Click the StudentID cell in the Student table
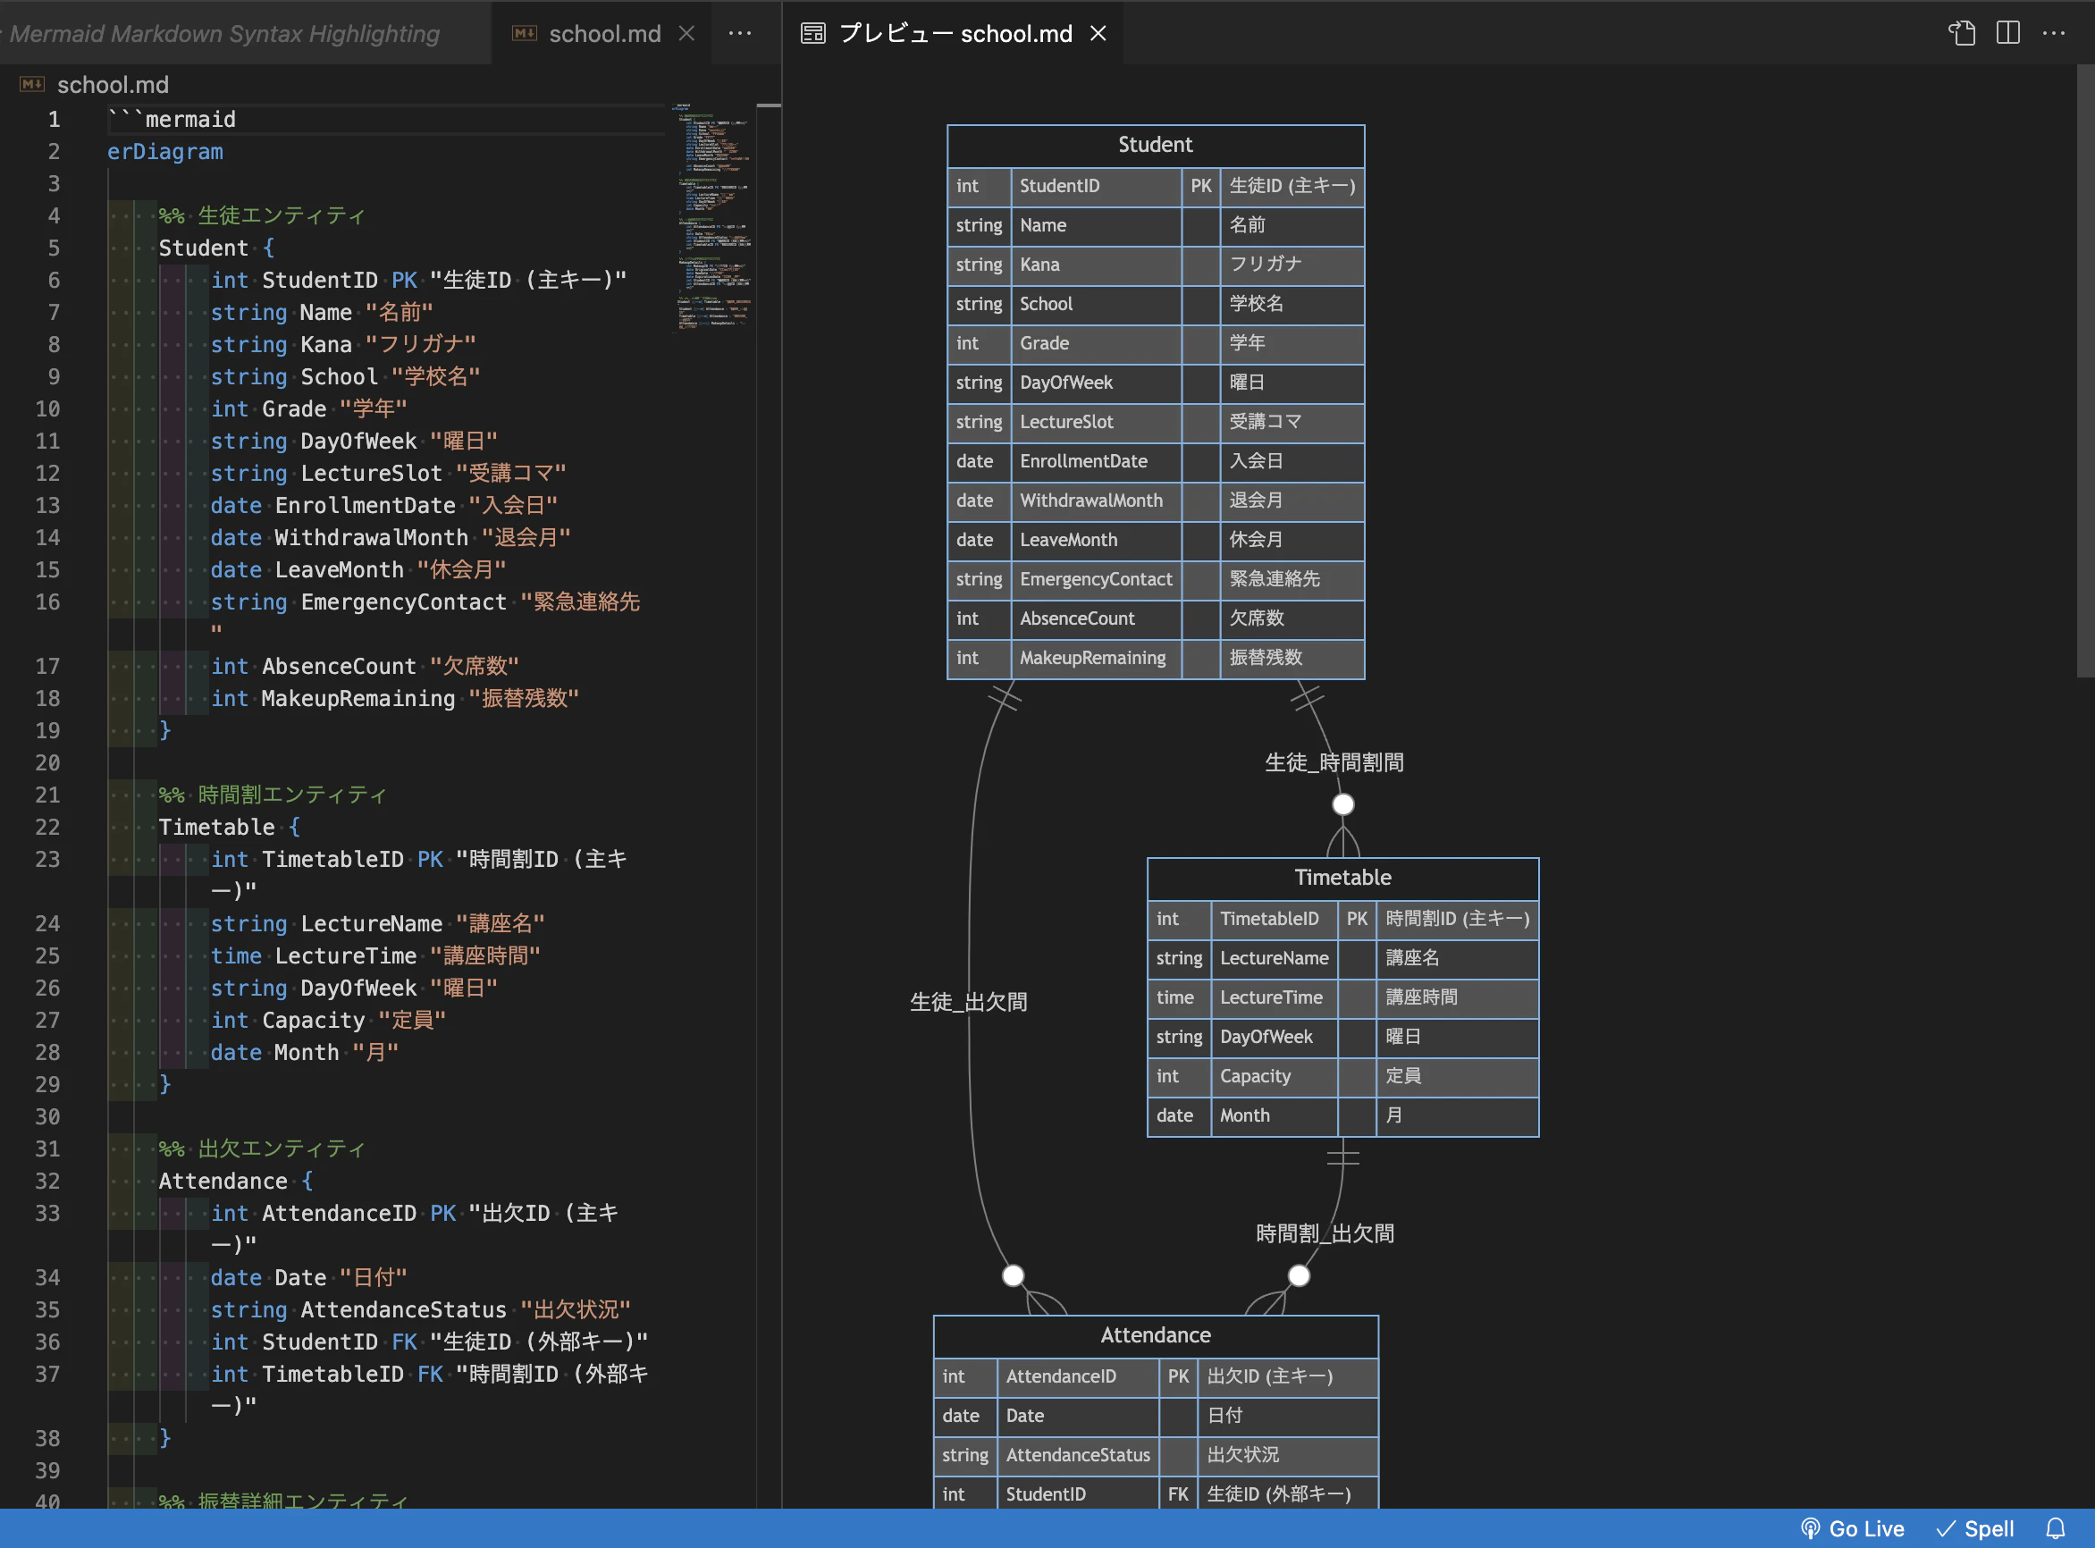Image resolution: width=2095 pixels, height=1548 pixels. coord(1097,187)
